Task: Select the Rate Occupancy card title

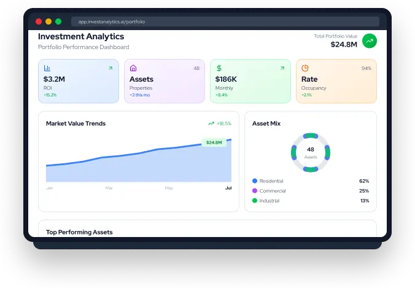Action: [309, 79]
